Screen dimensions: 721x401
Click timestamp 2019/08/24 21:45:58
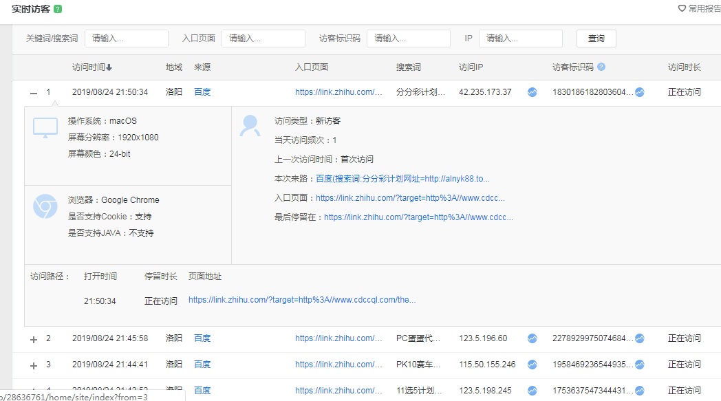[110, 338]
